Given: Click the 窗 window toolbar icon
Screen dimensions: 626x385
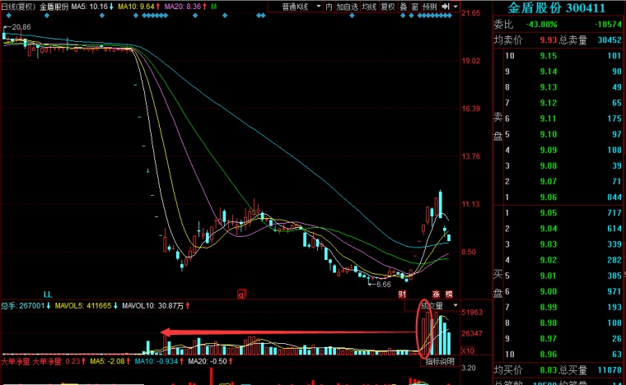Looking at the screenshot, I should coord(415,7).
